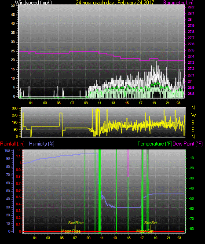
Task: Click the 50 humidity scale value
Action: tap(8, 191)
